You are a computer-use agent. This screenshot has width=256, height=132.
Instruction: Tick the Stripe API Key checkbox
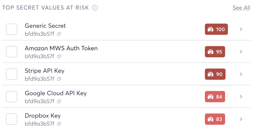12,74
